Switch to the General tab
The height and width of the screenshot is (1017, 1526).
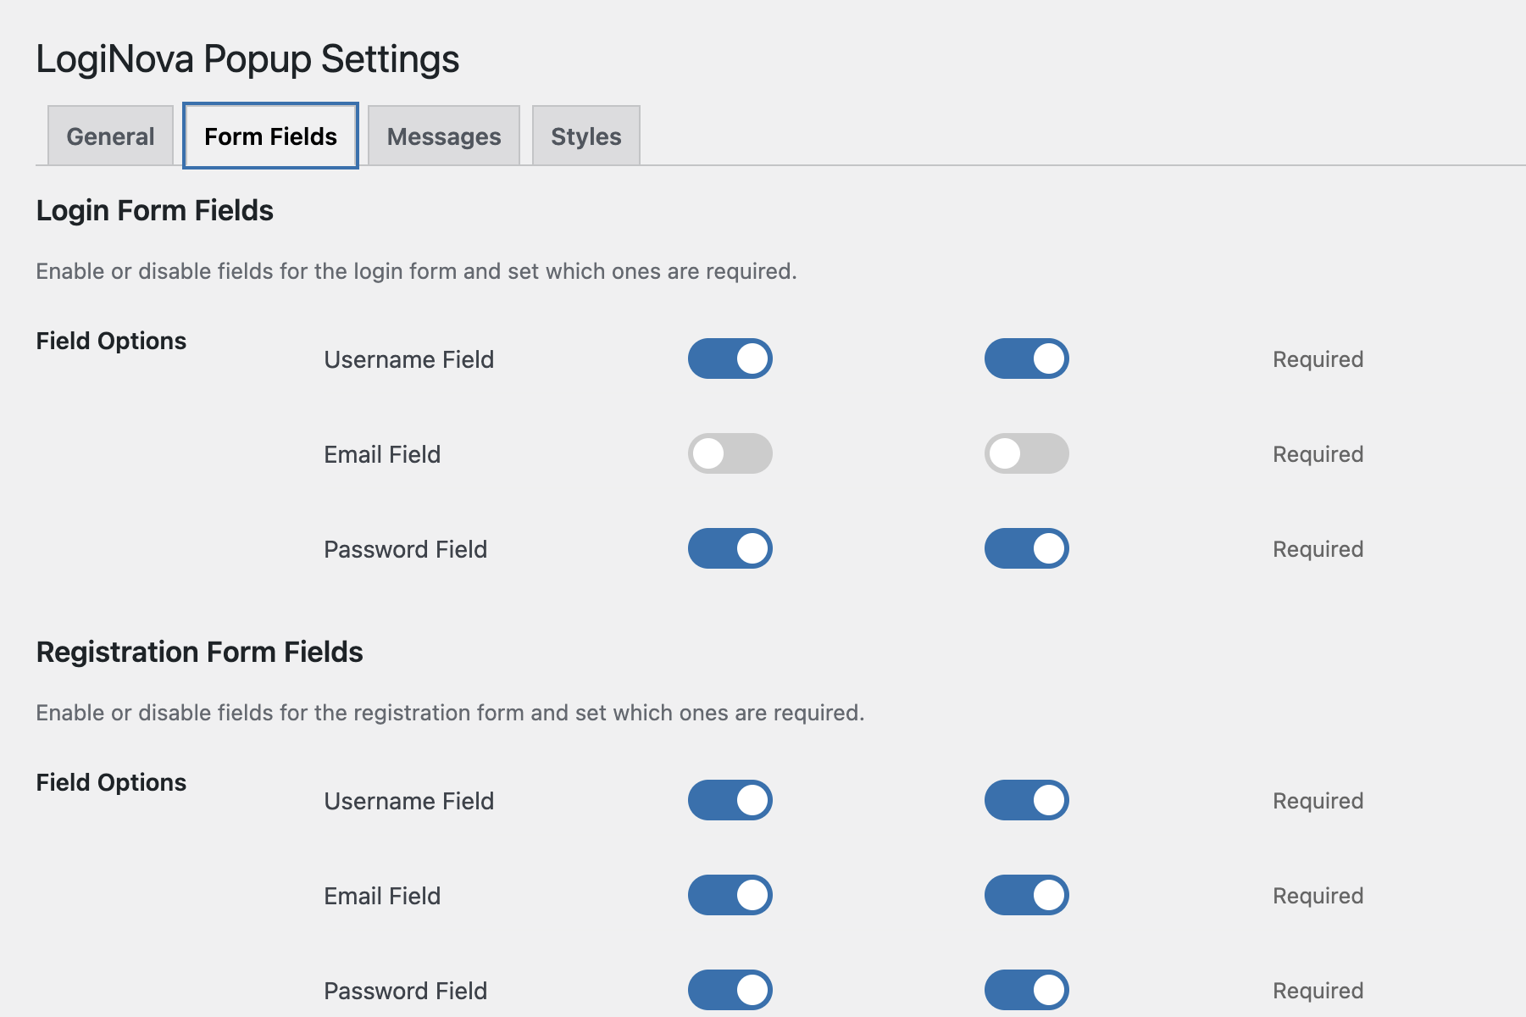point(110,136)
